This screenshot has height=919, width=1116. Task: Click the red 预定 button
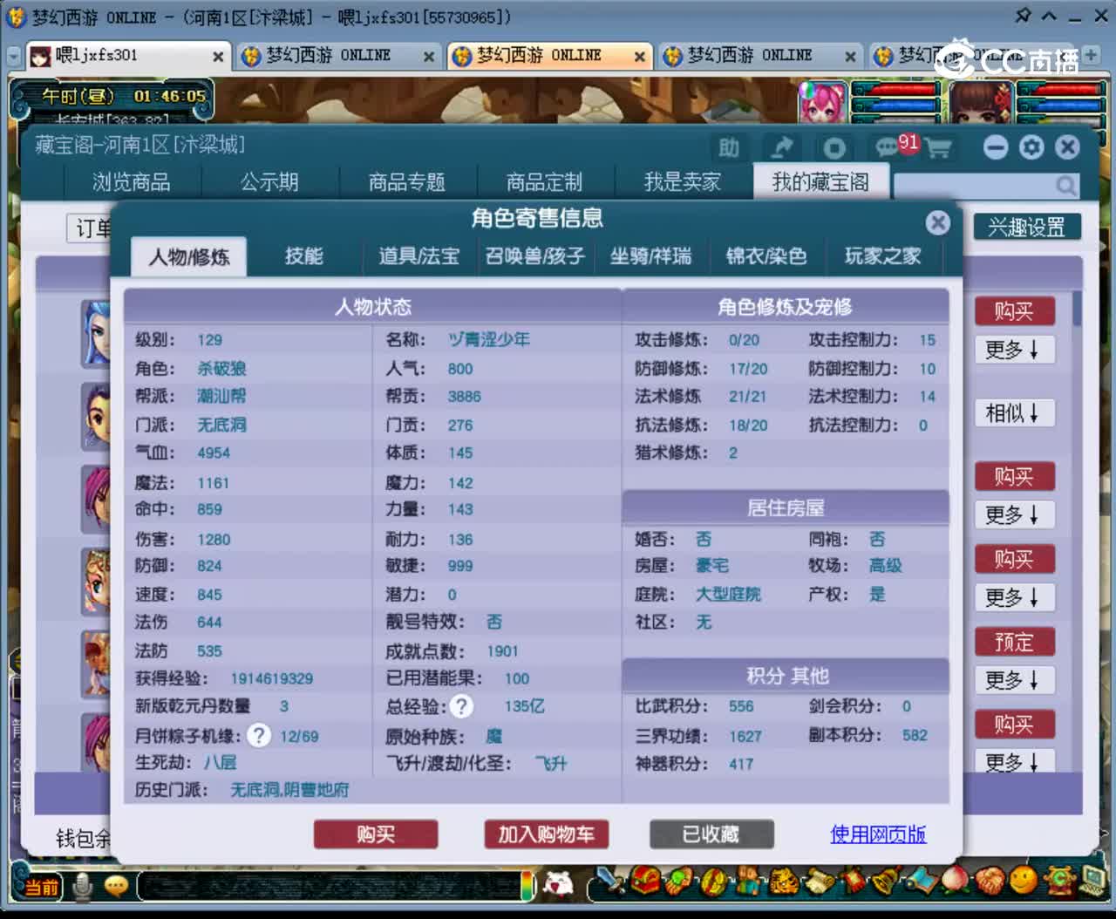tap(1014, 643)
